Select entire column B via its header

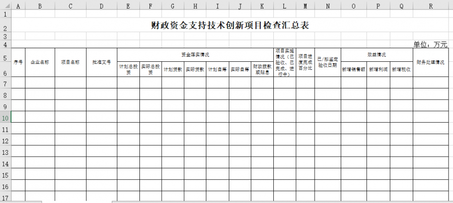click(x=40, y=7)
